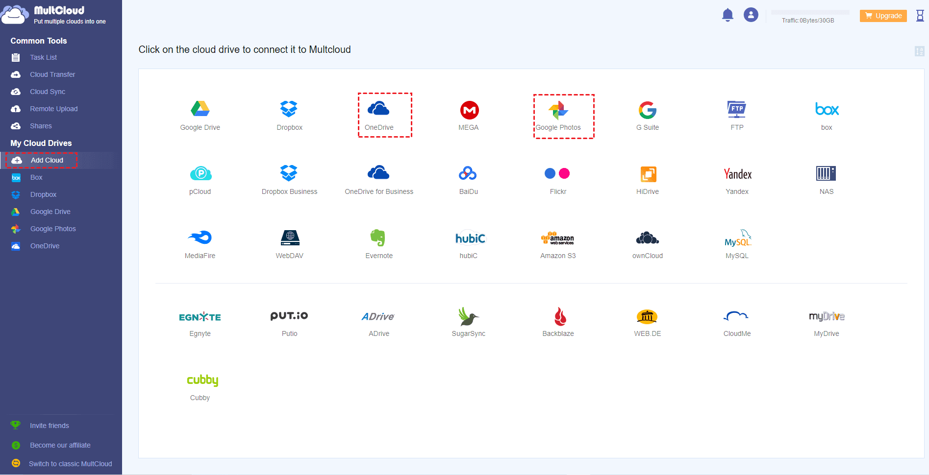929x475 pixels.
Task: Add the HiDrive cloud
Action: [x=648, y=174]
